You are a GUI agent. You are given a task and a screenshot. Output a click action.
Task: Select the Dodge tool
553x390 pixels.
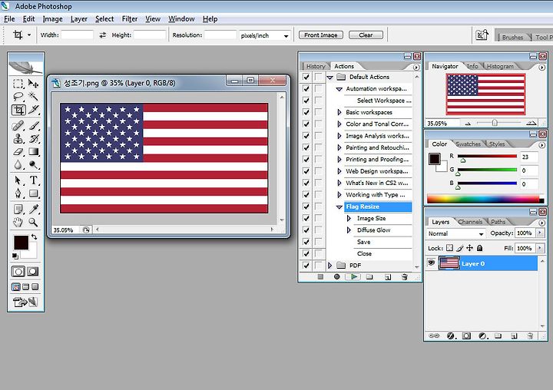34,164
